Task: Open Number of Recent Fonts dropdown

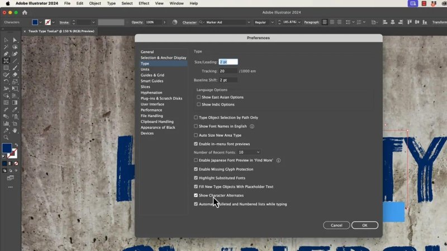Action: tap(249, 152)
